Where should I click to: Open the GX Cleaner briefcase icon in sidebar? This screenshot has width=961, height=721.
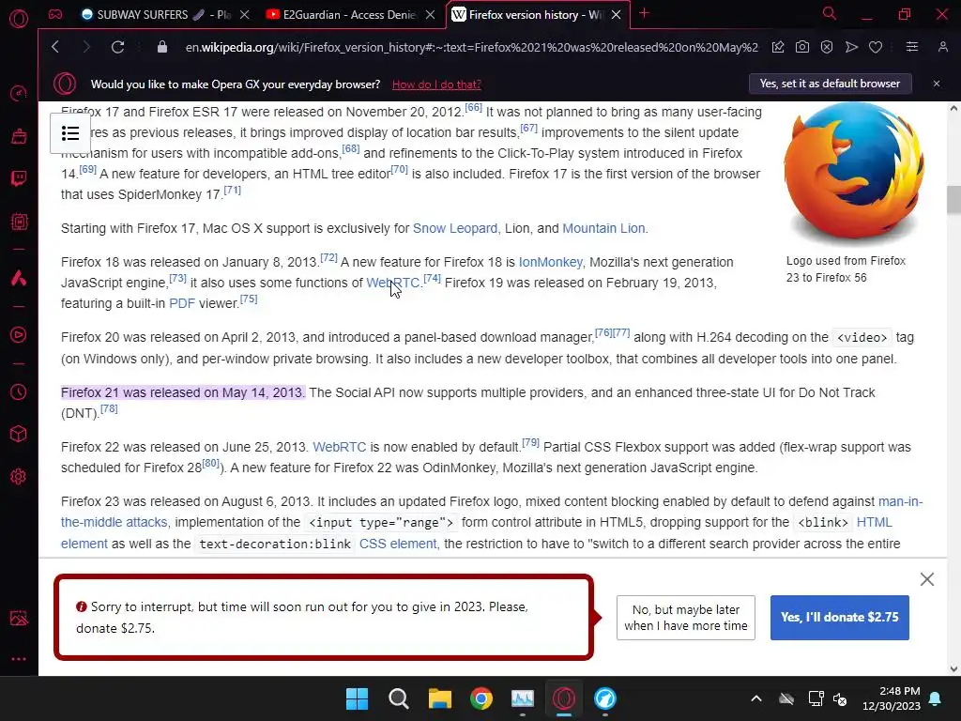[19, 136]
